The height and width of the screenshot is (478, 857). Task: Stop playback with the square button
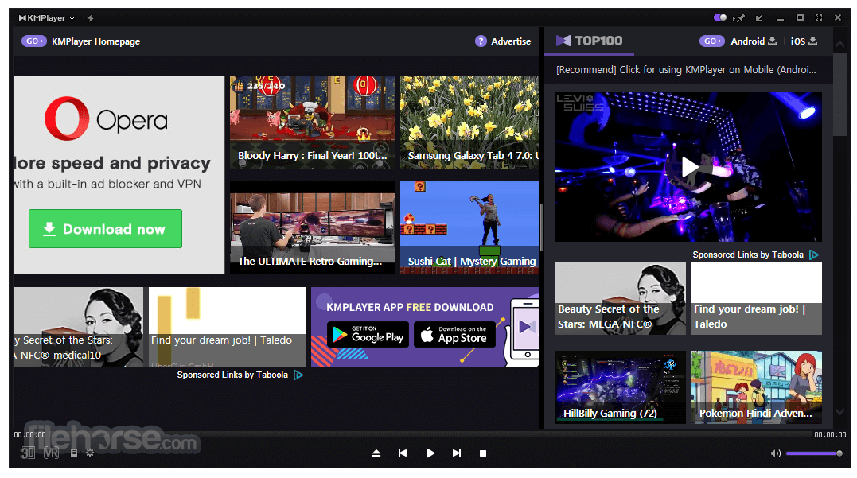point(483,453)
